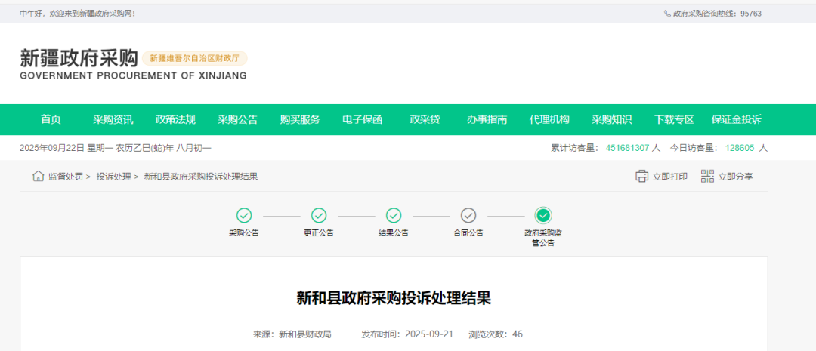Open the 采购资讯 navigation menu

pyautogui.click(x=113, y=119)
